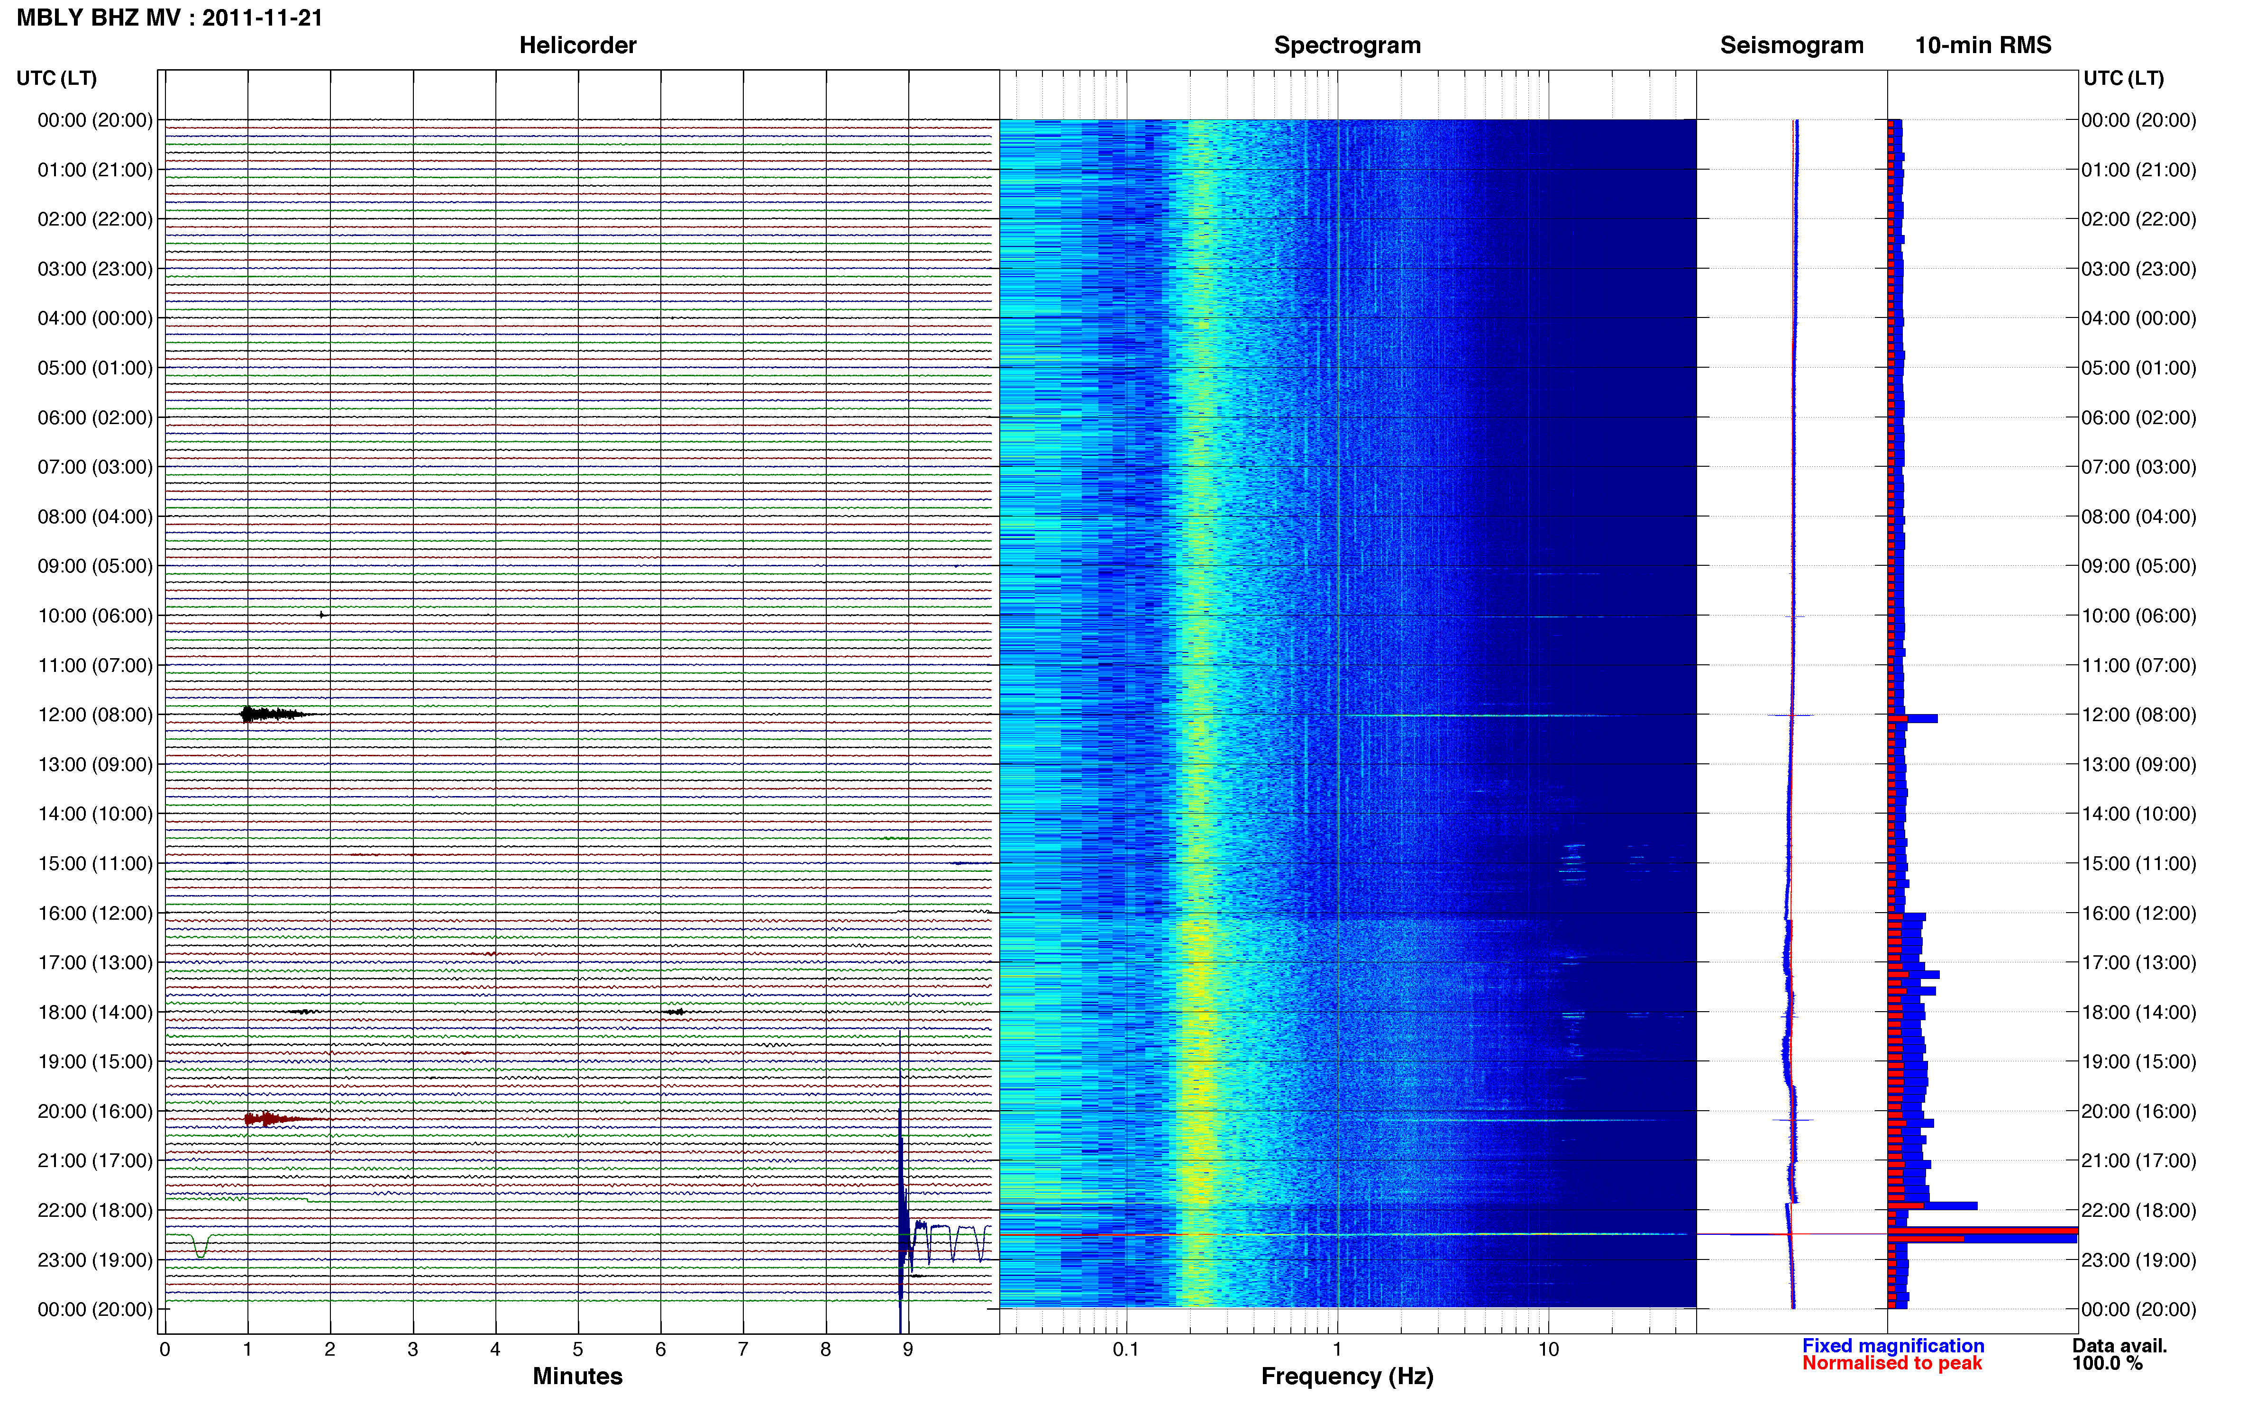Click the 10-min RMS panel heading
Image resolution: width=2247 pixels, height=1404 pixels.
point(1982,45)
